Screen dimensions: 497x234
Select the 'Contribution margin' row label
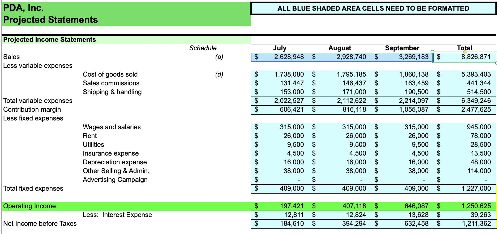(x=32, y=110)
